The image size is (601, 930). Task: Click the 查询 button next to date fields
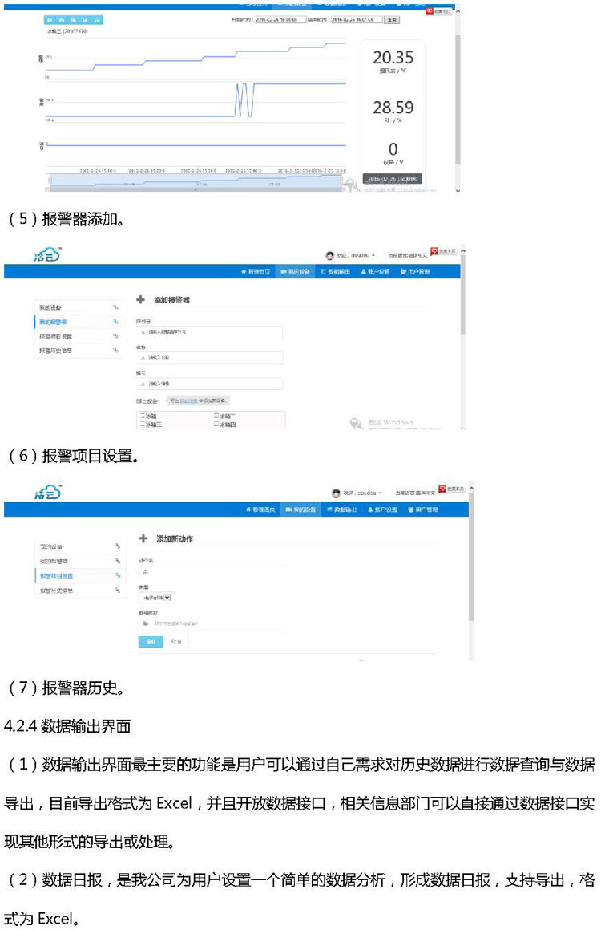coord(392,18)
